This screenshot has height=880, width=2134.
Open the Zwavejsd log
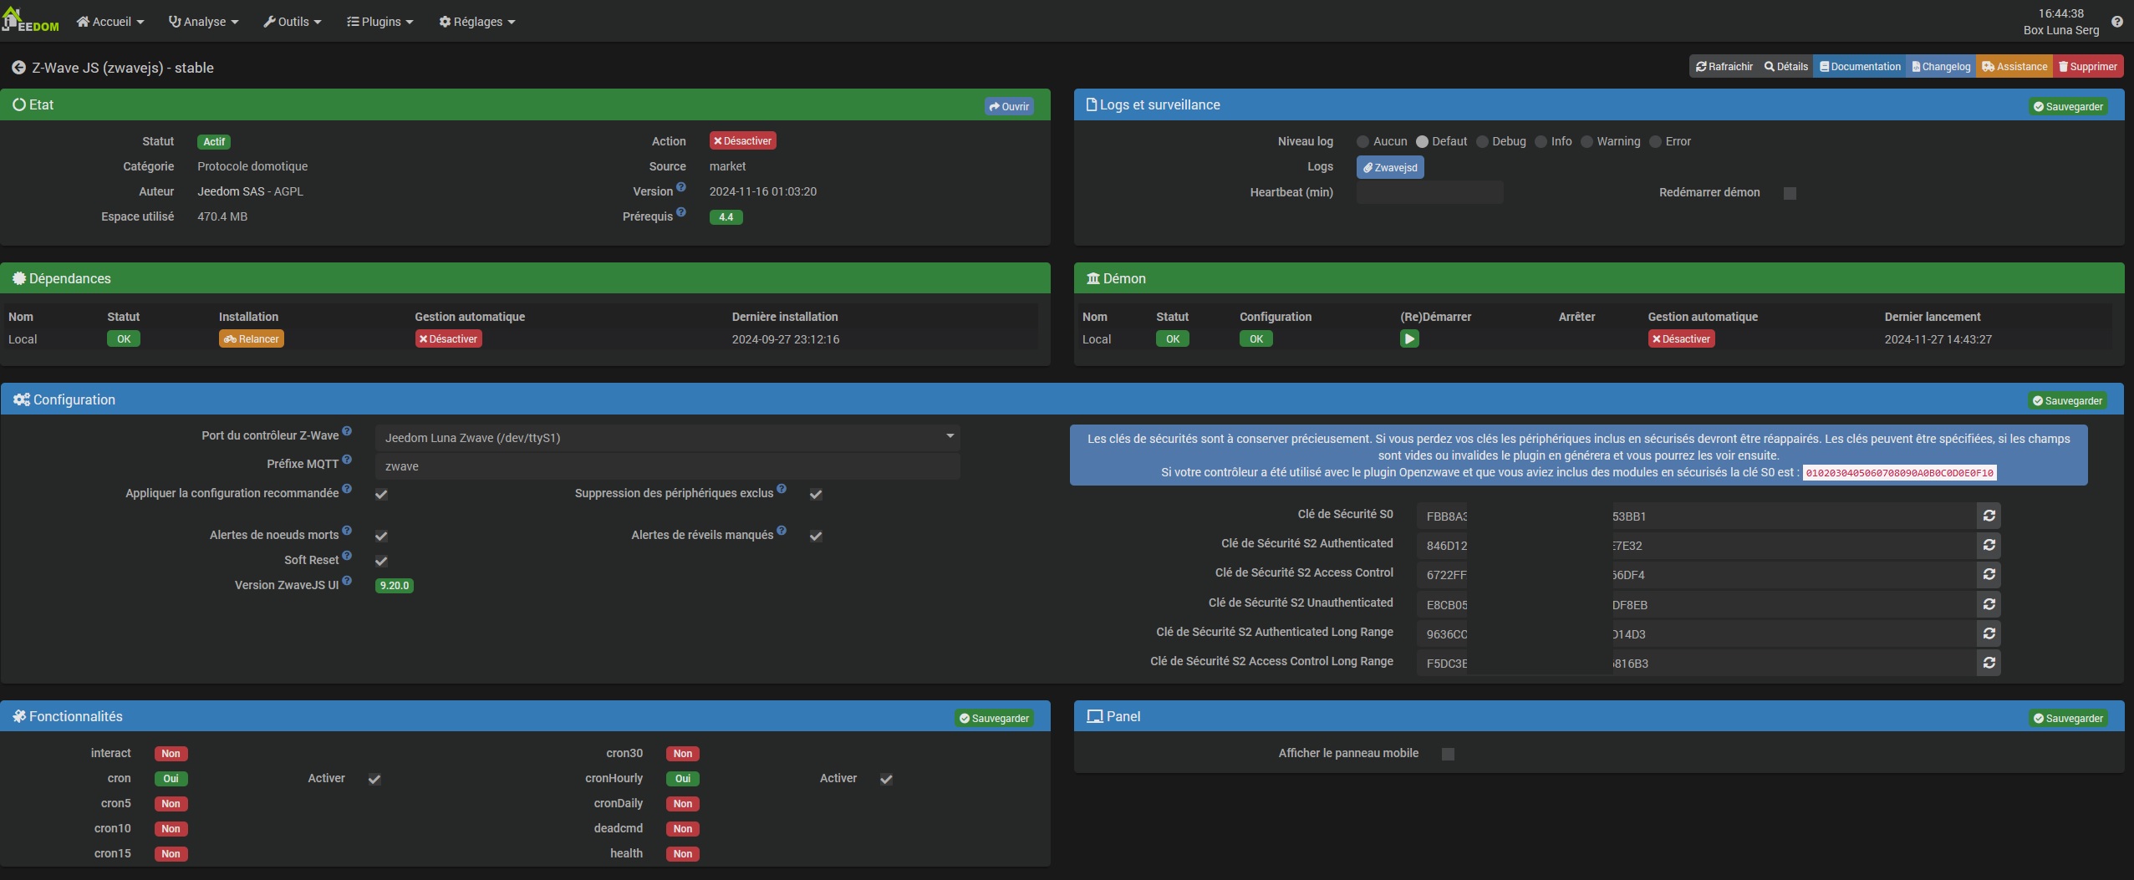click(x=1390, y=167)
